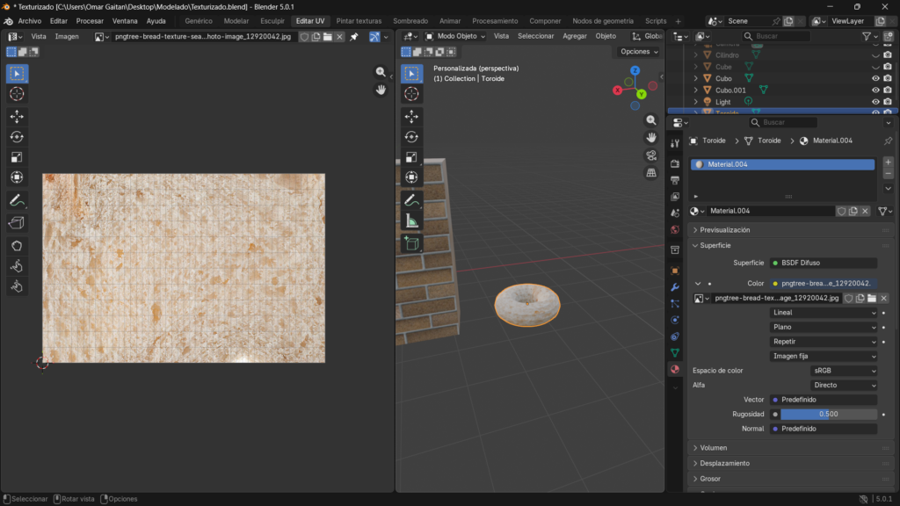
Task: Select the Annotate tool in the UV editor
Action: click(x=18, y=200)
